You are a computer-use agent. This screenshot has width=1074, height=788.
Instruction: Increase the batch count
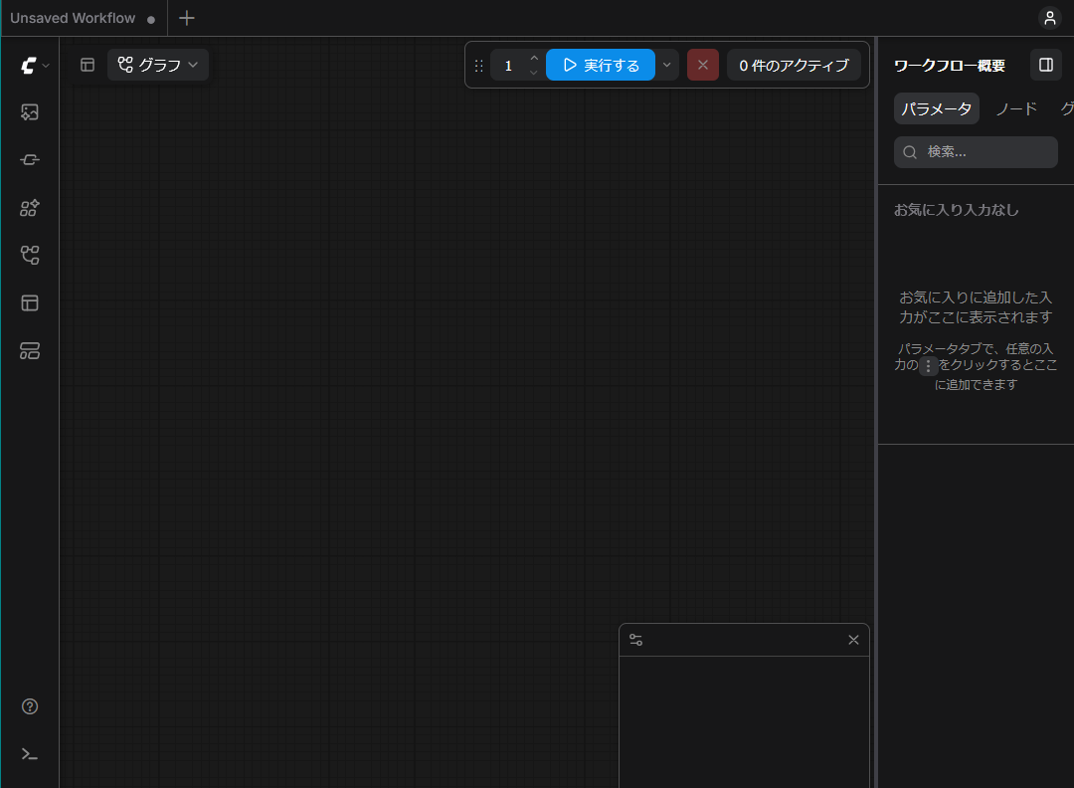point(534,58)
